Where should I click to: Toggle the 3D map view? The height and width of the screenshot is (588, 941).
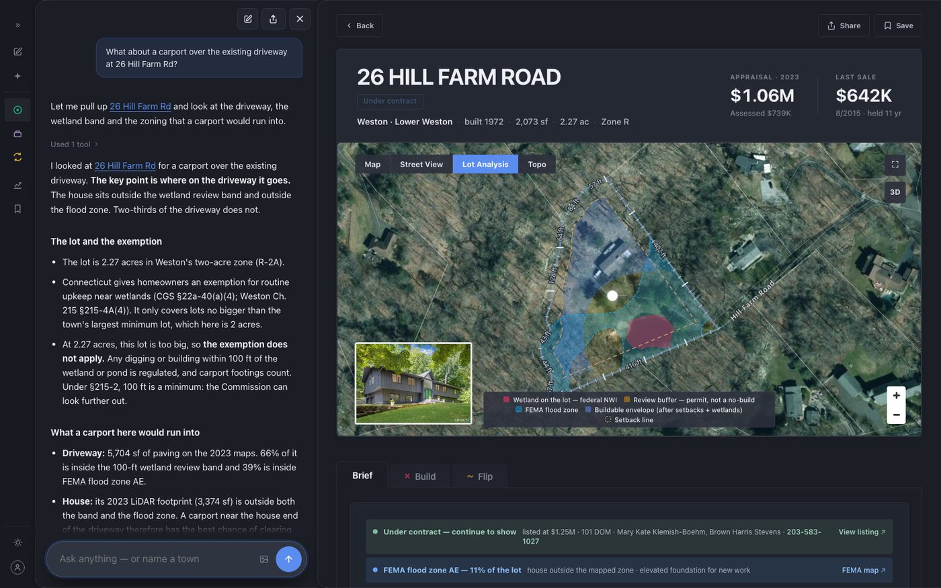click(895, 192)
